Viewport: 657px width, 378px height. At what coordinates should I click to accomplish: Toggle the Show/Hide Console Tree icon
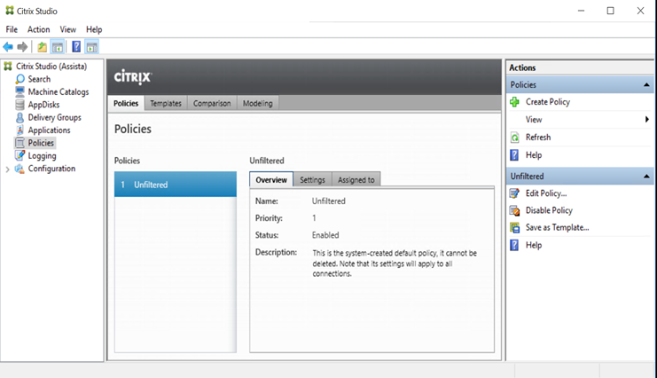58,46
